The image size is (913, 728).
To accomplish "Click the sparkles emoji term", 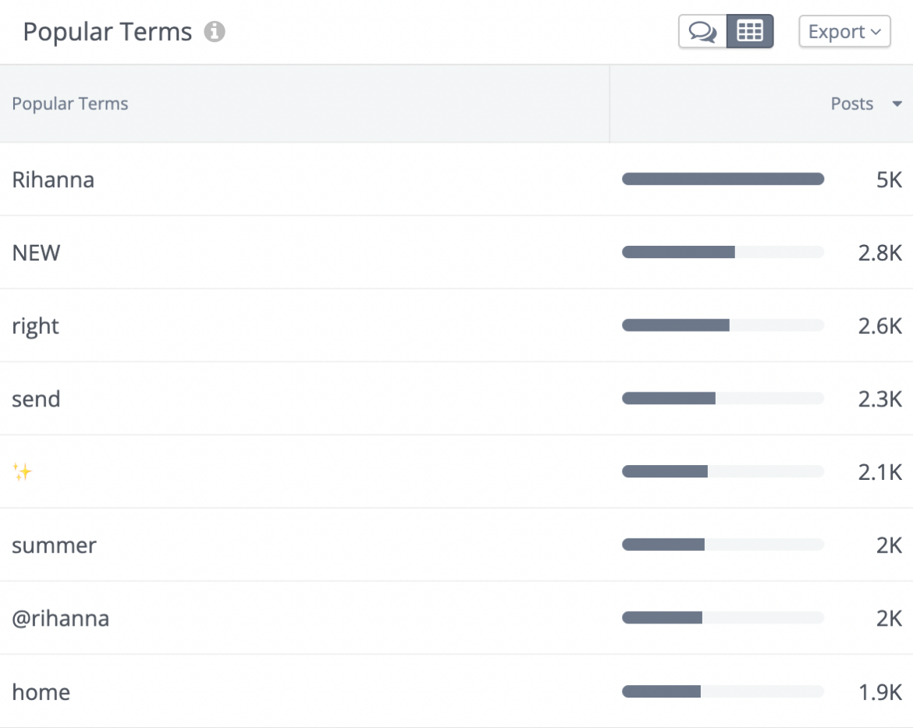I will (23, 471).
